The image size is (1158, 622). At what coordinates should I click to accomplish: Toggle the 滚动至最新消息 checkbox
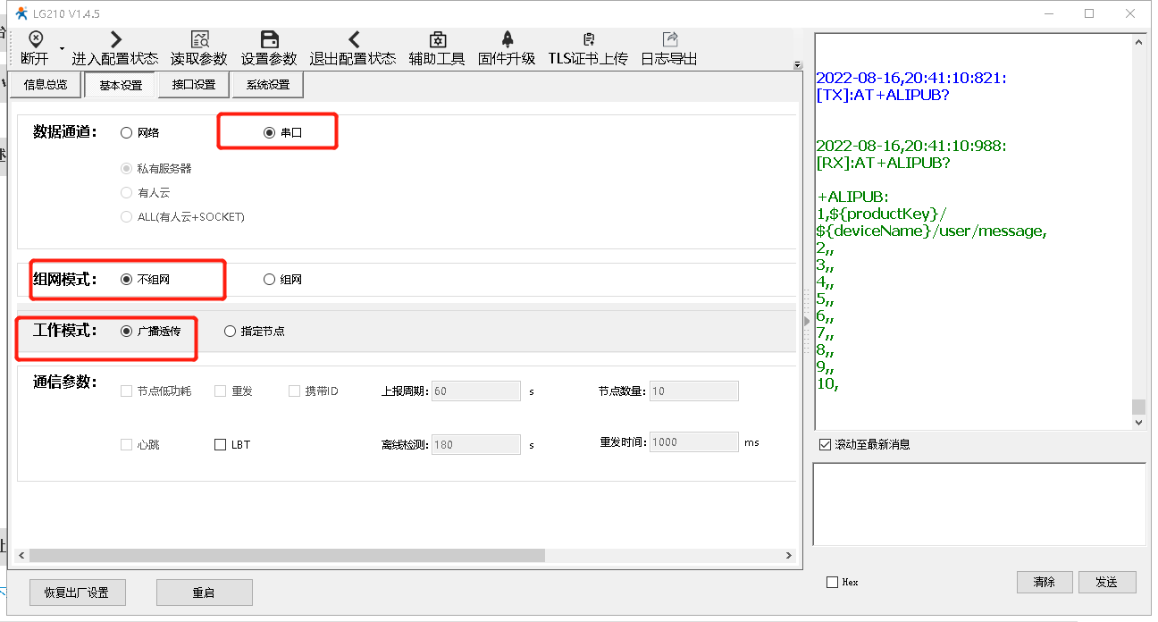coord(825,444)
